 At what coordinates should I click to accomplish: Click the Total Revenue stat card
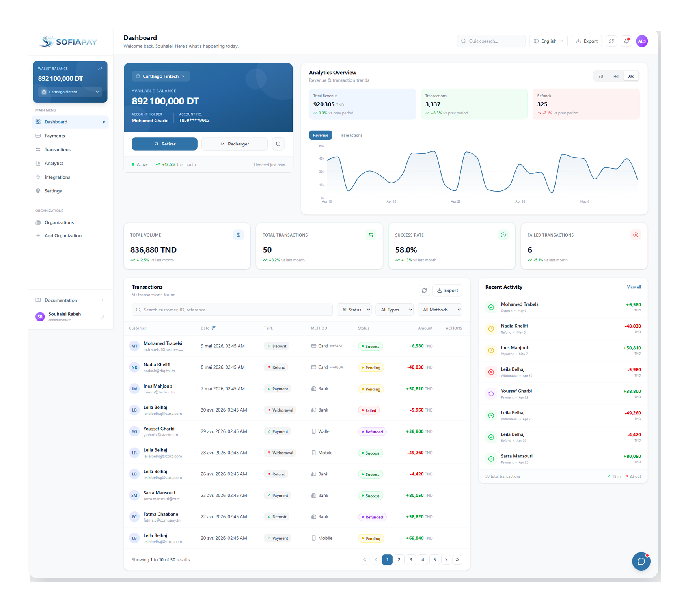362,104
